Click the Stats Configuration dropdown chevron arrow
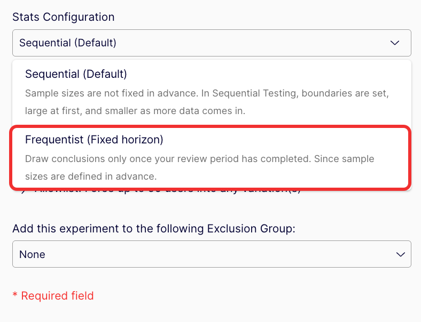The width and height of the screenshot is (421, 322). click(395, 43)
